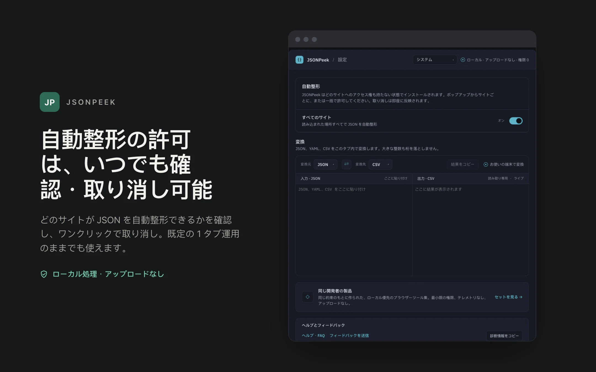Image resolution: width=596 pixels, height=372 pixels.
Task: Click the 出力 · CSV pane header
Action: 426,179
